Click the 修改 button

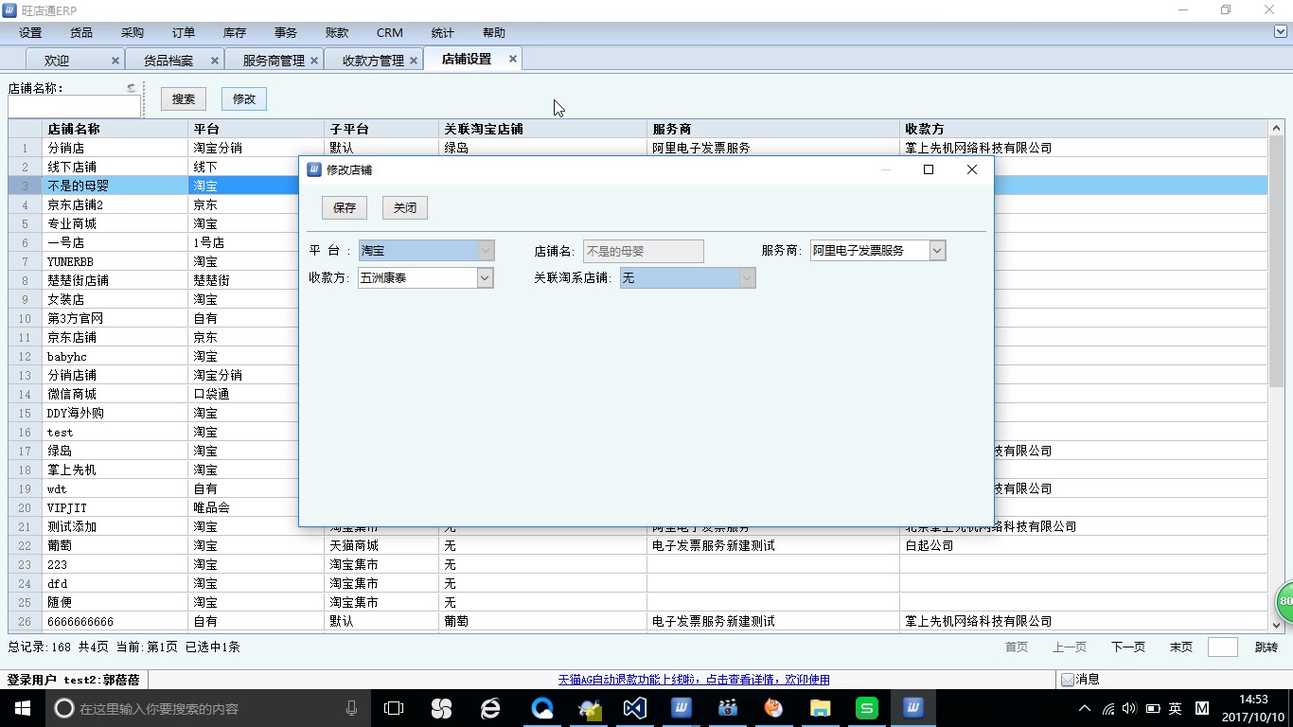click(x=244, y=98)
